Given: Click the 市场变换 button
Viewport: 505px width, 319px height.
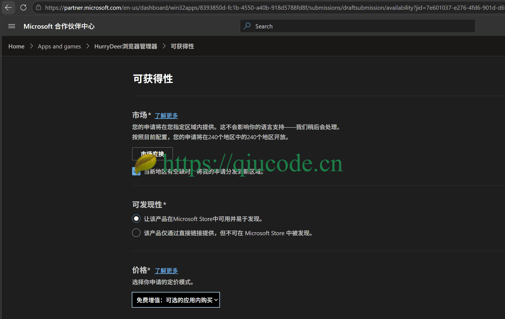Looking at the screenshot, I should 152,154.
